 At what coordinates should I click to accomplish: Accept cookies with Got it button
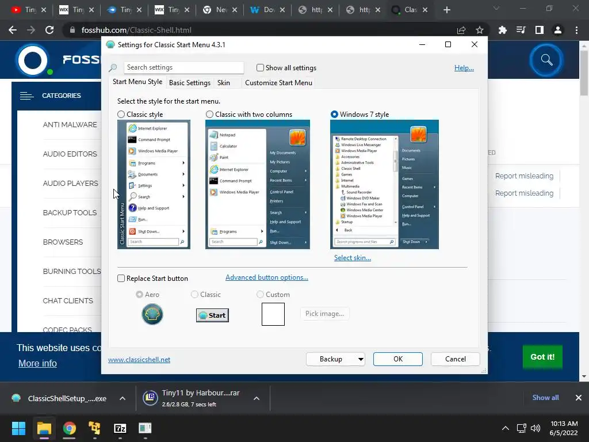point(542,357)
